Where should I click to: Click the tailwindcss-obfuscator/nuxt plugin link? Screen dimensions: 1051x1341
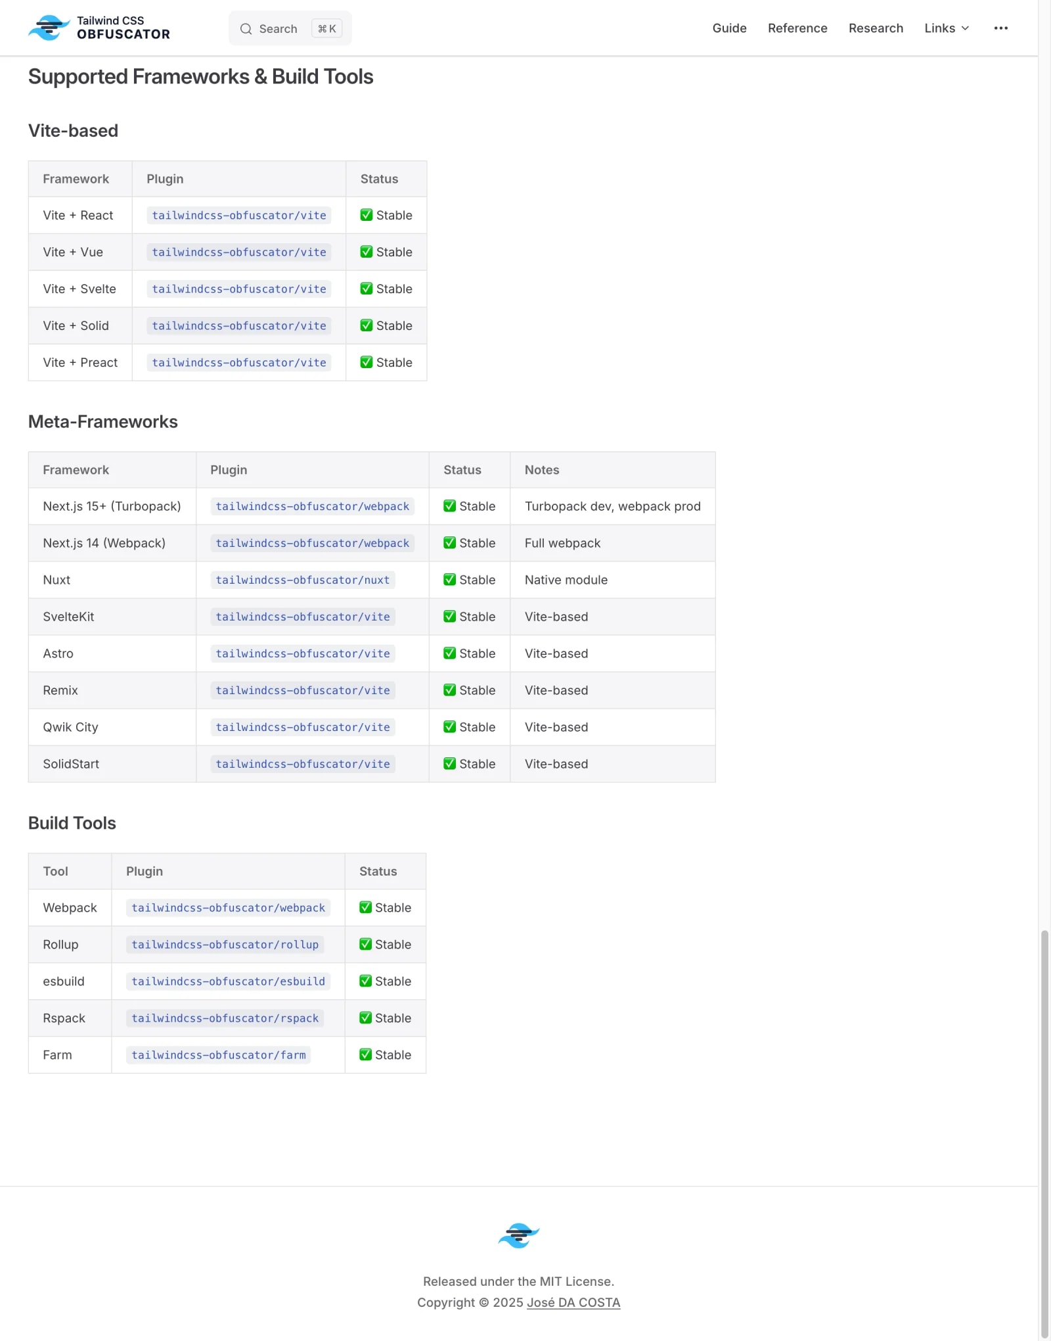point(301,580)
